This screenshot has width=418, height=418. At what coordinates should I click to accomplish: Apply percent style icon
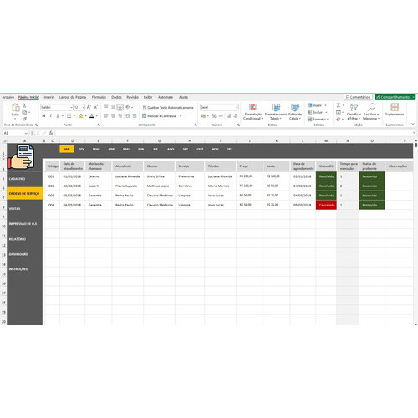click(x=214, y=116)
